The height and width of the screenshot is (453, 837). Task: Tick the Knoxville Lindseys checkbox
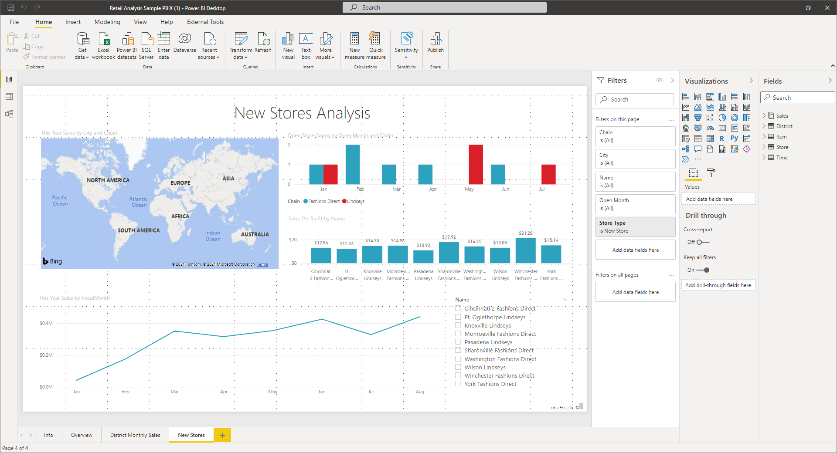coord(458,325)
